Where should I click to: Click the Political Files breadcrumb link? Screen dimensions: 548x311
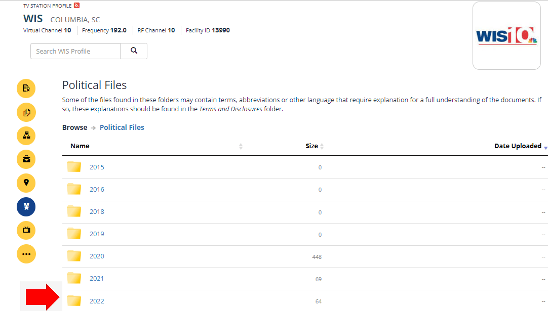click(x=122, y=127)
